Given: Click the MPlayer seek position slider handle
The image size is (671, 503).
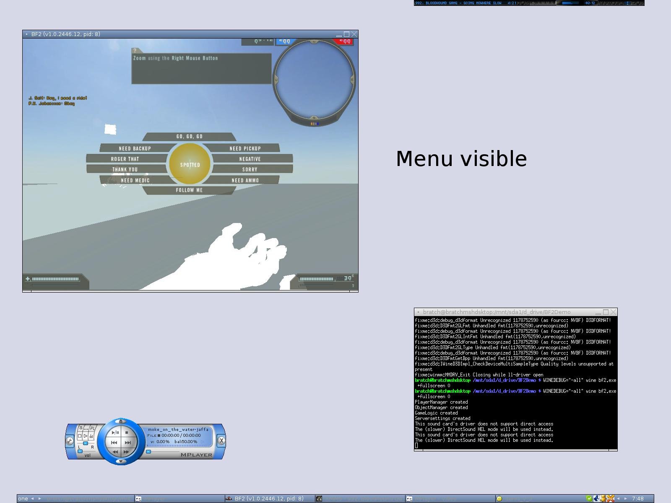Looking at the screenshot, I should 148,451.
